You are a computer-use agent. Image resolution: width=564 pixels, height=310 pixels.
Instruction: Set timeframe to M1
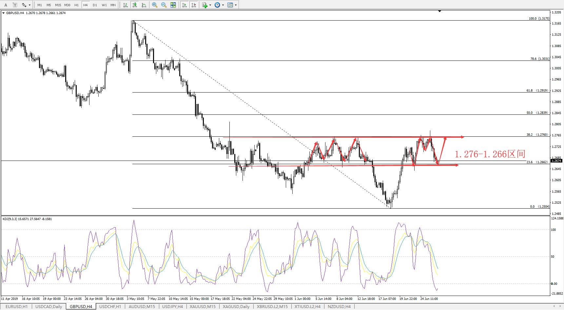point(40,5)
